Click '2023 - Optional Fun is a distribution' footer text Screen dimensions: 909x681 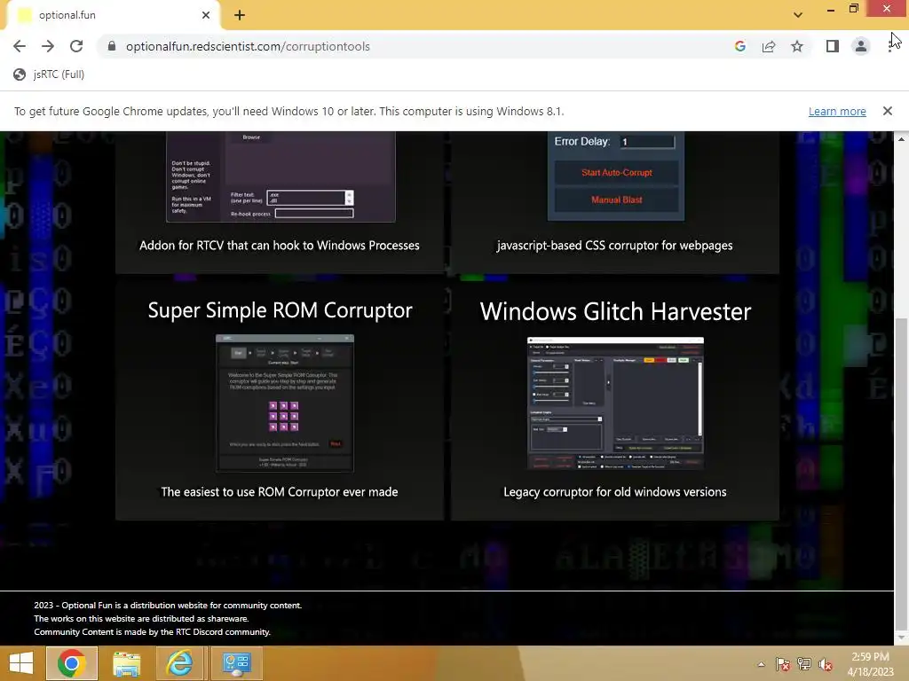(x=168, y=605)
